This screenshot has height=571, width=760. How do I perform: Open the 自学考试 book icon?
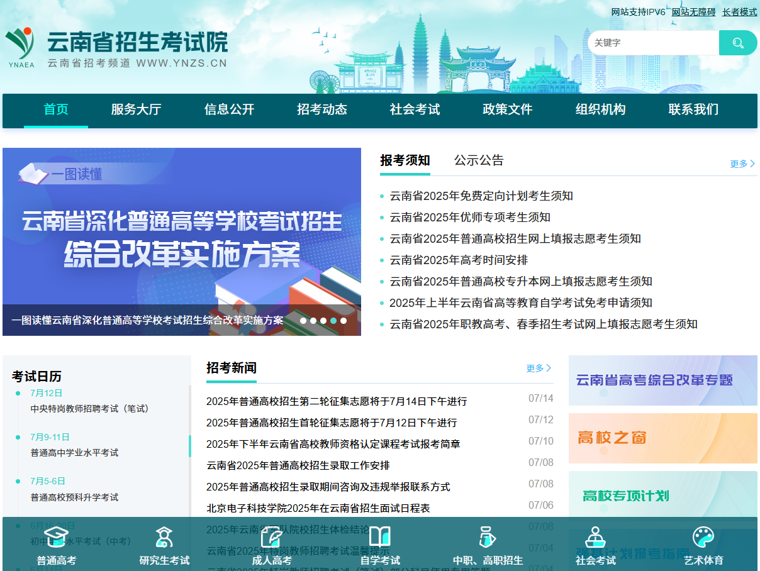[380, 537]
